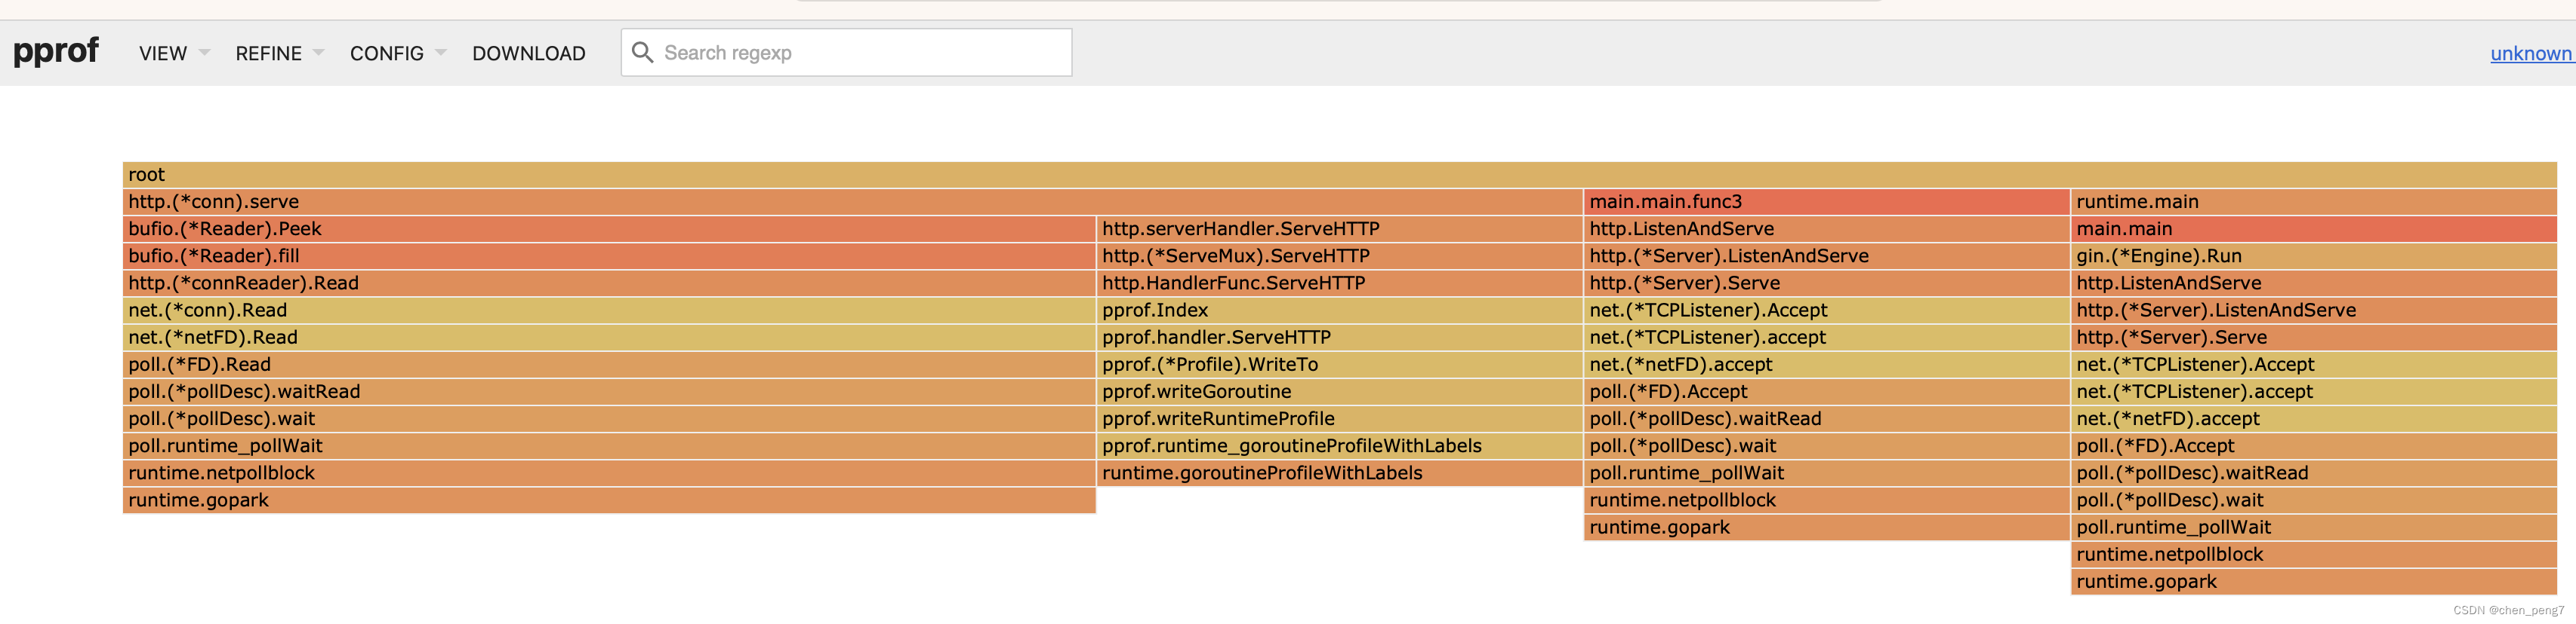Select the root frame in the flame graph

[1339, 175]
